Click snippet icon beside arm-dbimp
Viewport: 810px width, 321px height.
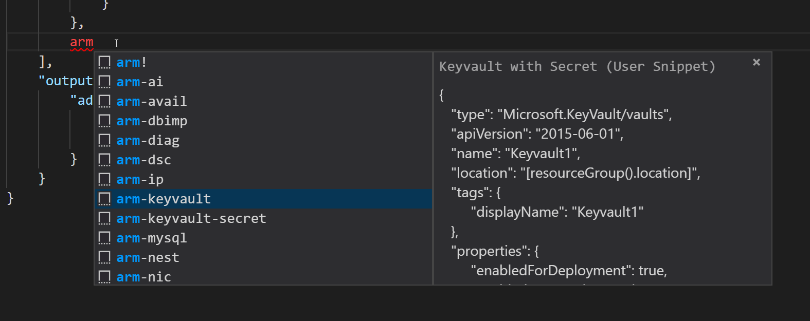(104, 121)
